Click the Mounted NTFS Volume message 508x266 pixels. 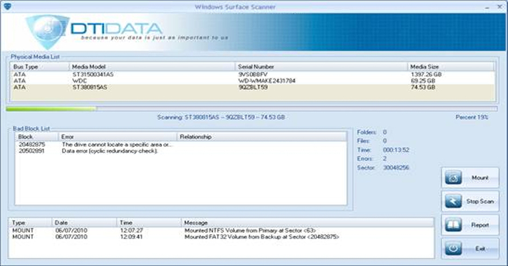(x=250, y=230)
